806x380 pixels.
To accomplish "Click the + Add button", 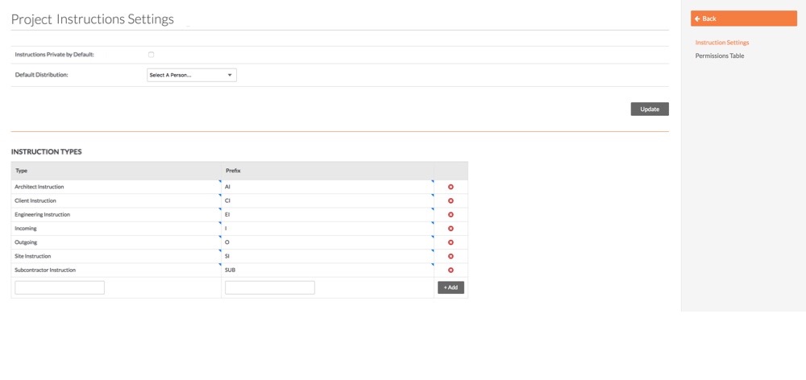I will point(451,287).
